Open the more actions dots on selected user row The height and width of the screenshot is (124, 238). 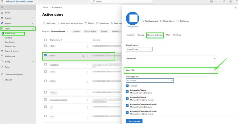point(88,56)
